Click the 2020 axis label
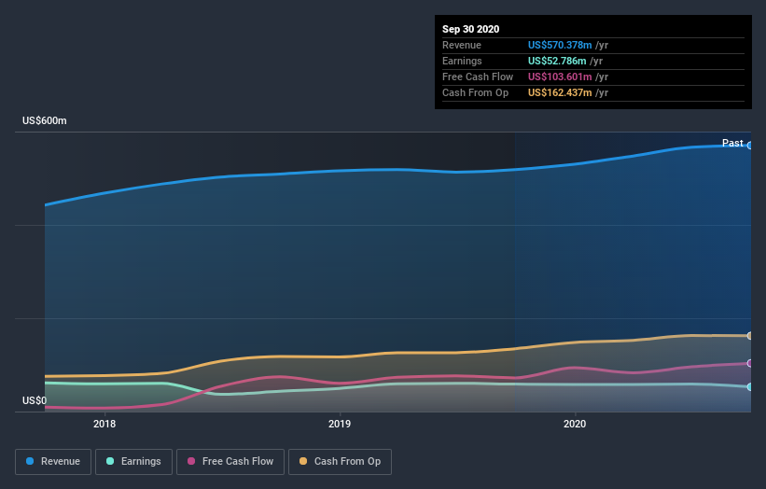The image size is (766, 489). pos(575,424)
